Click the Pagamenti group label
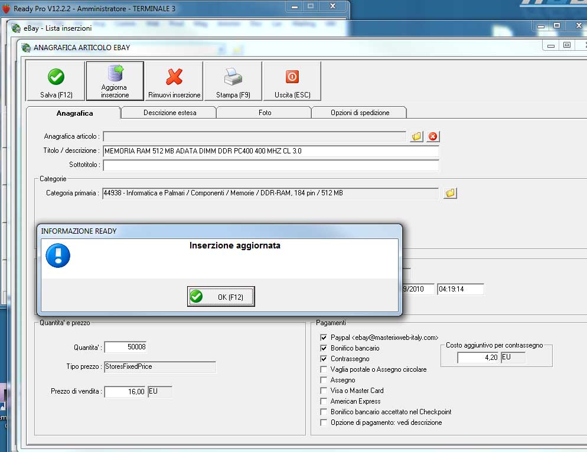Screen dimensions: 587x452 click(x=331, y=323)
